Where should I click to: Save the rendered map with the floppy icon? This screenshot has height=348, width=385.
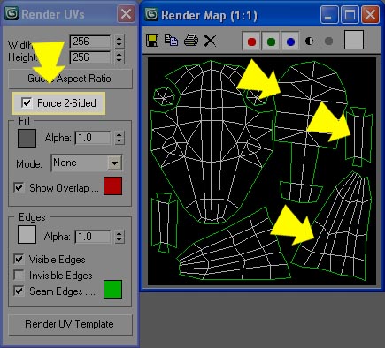[x=152, y=41]
